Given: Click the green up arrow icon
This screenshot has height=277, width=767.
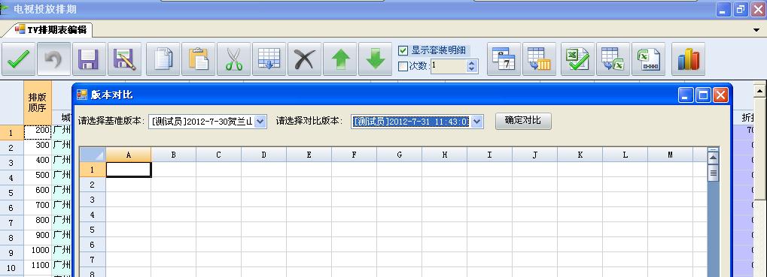Looking at the screenshot, I should pyautogui.click(x=340, y=59).
